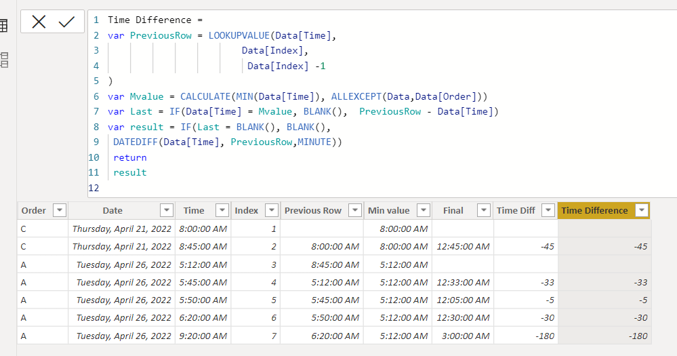Click the '8:00:00 AM' Time cell in row 1

203,229
